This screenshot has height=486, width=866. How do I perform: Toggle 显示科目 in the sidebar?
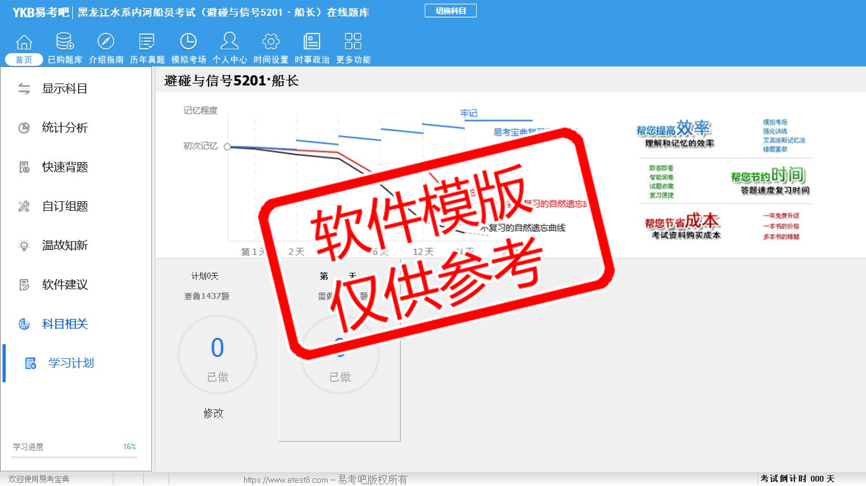pos(64,89)
